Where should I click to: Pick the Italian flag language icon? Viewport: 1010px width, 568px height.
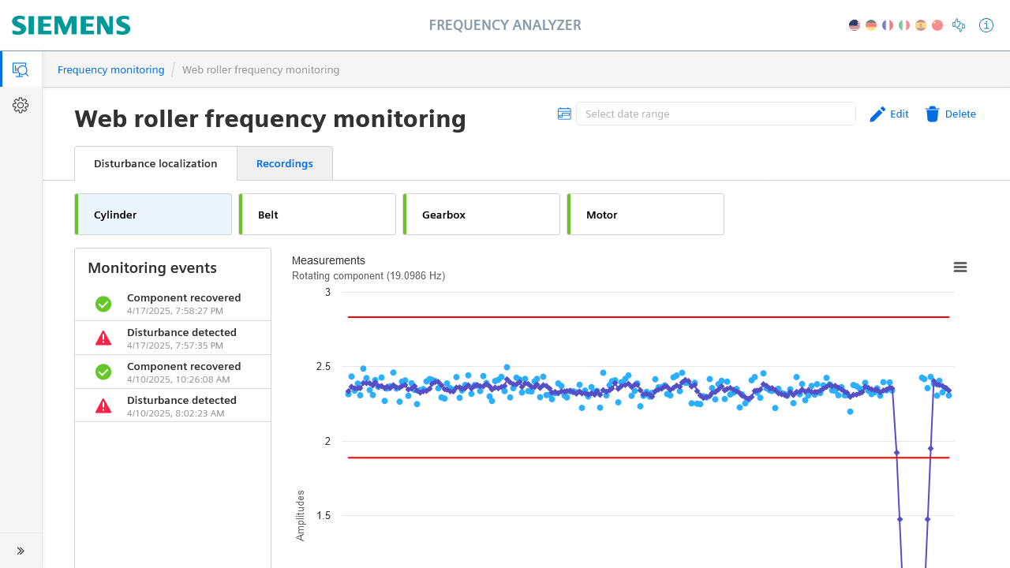point(904,25)
